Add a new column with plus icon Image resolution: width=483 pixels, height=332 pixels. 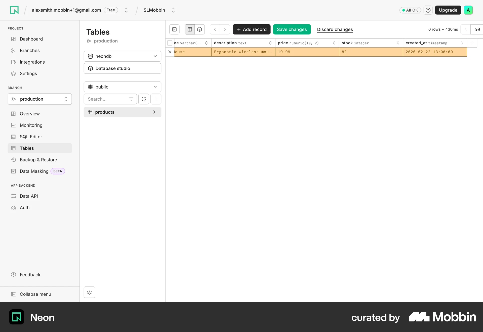tap(472, 43)
